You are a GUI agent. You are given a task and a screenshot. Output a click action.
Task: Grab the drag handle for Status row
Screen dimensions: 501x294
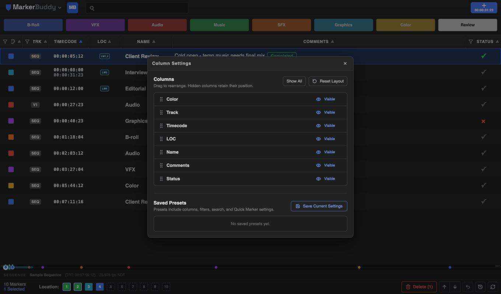click(x=161, y=179)
